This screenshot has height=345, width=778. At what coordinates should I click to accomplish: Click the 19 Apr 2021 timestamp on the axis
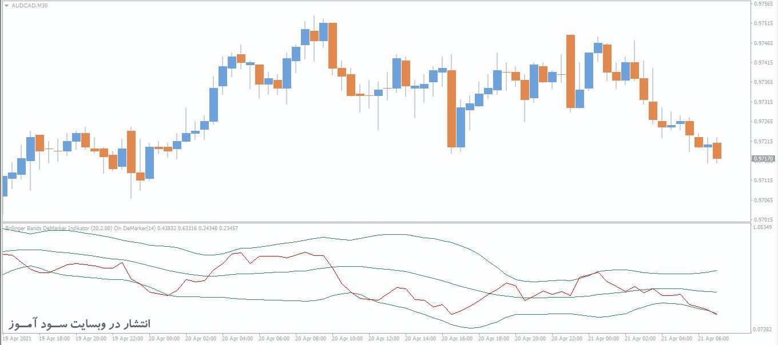pyautogui.click(x=17, y=338)
